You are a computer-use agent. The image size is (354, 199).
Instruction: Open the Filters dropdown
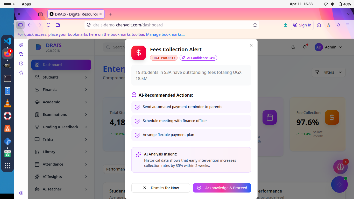329,72
